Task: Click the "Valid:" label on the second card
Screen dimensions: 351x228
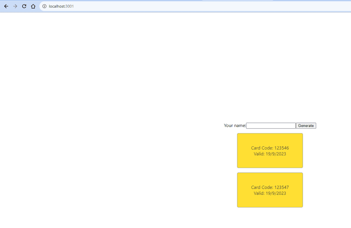Action: tap(259, 193)
